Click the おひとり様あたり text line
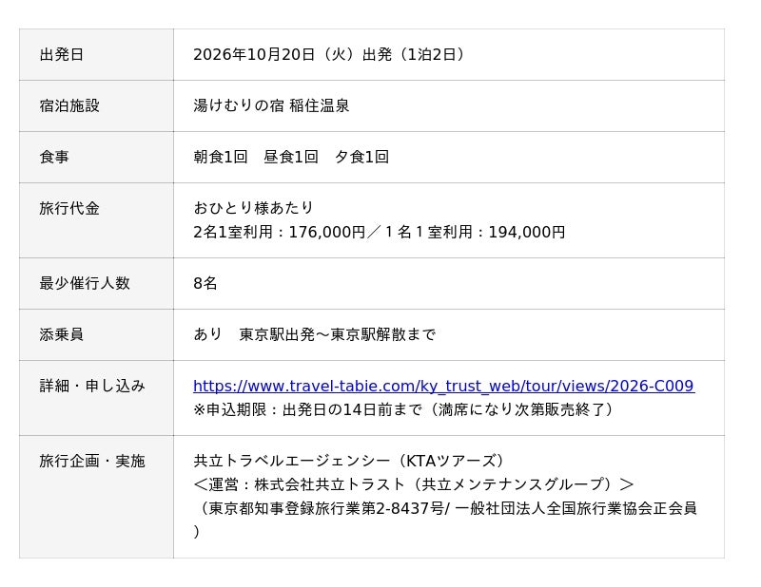Viewport: 761px width, 587px height. (253, 208)
